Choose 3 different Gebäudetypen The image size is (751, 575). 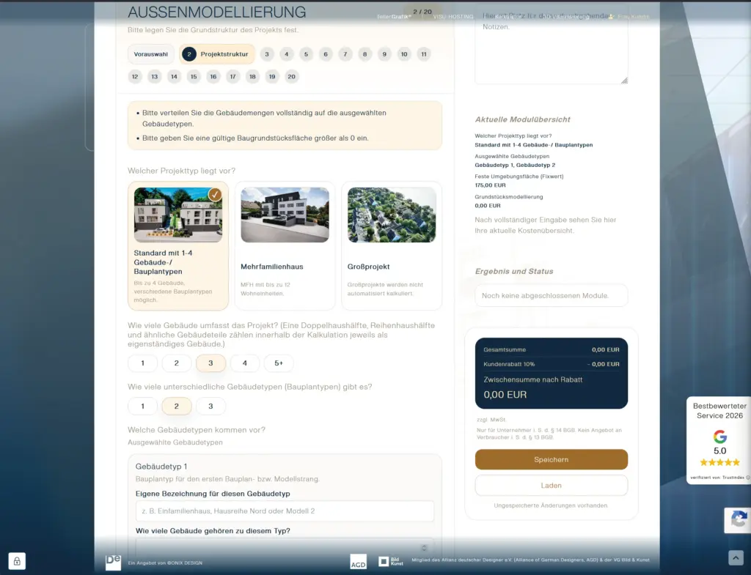[x=210, y=406]
